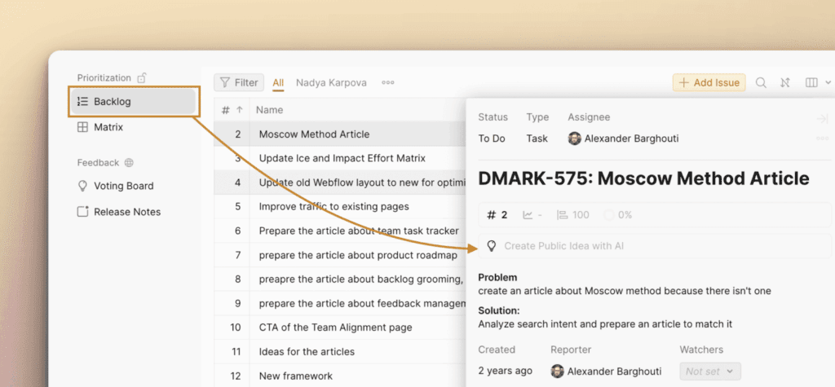
Task: Click the 'Create Public Idea with AI' field
Action: [564, 245]
